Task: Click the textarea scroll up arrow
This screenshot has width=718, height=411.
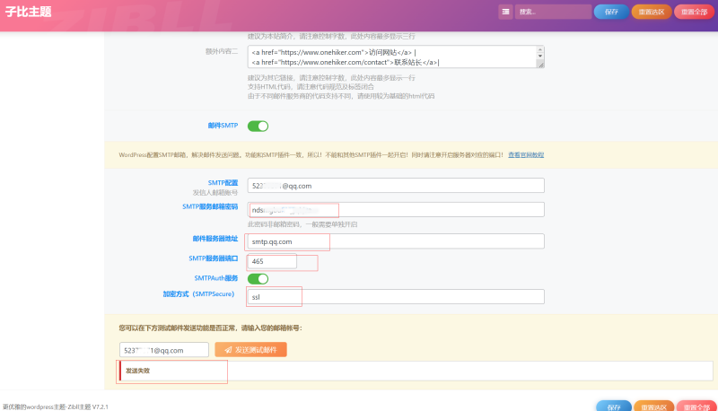Action: [540, 49]
